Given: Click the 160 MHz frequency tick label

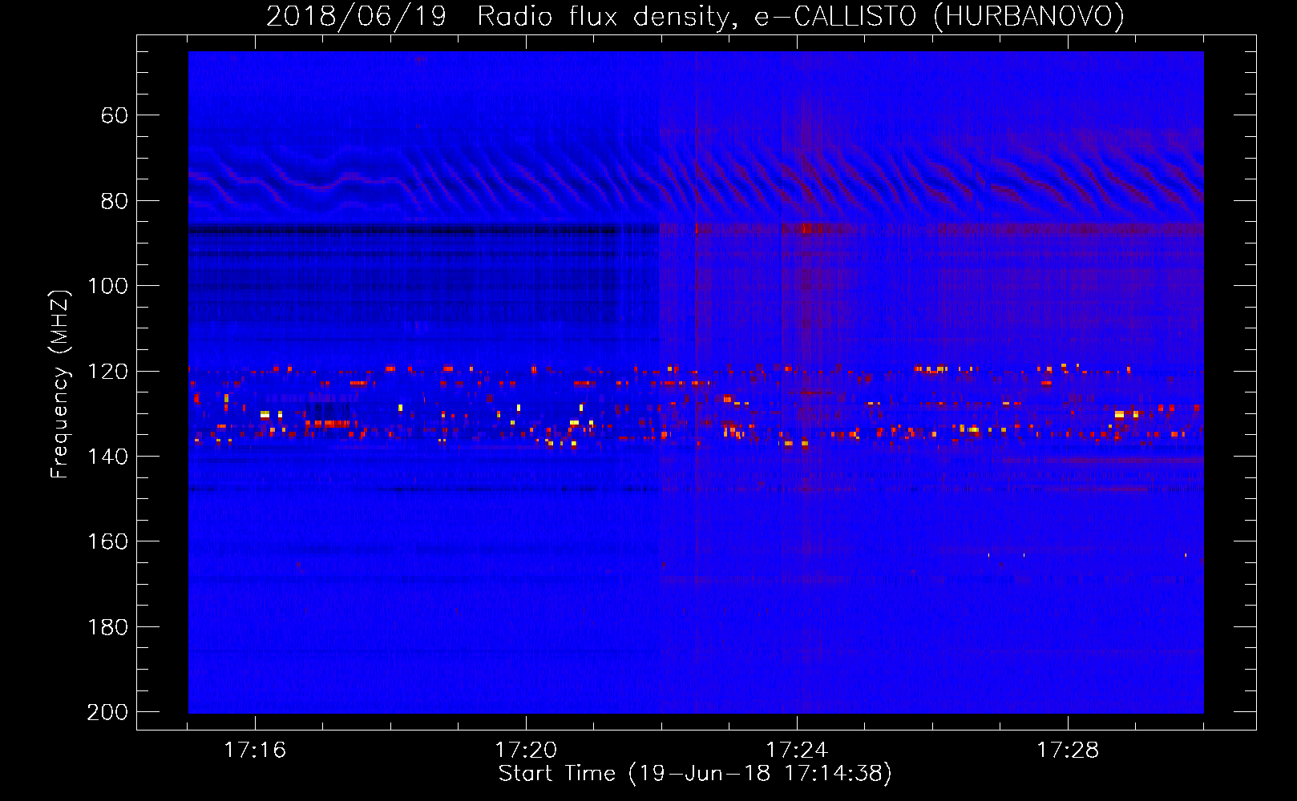Looking at the screenshot, I should coord(107,541).
